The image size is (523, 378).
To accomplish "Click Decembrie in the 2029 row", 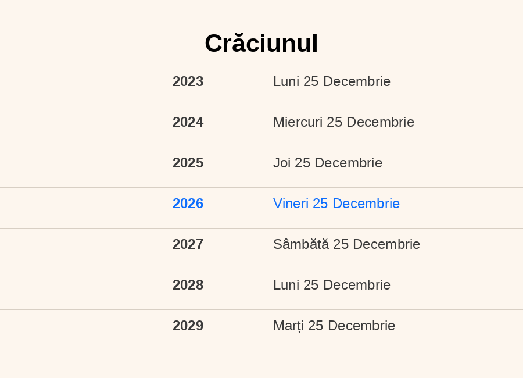I will (x=361, y=326).
